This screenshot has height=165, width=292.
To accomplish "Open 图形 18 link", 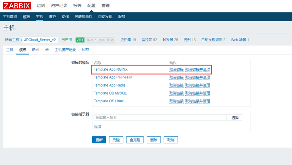I will pos(190,40).
